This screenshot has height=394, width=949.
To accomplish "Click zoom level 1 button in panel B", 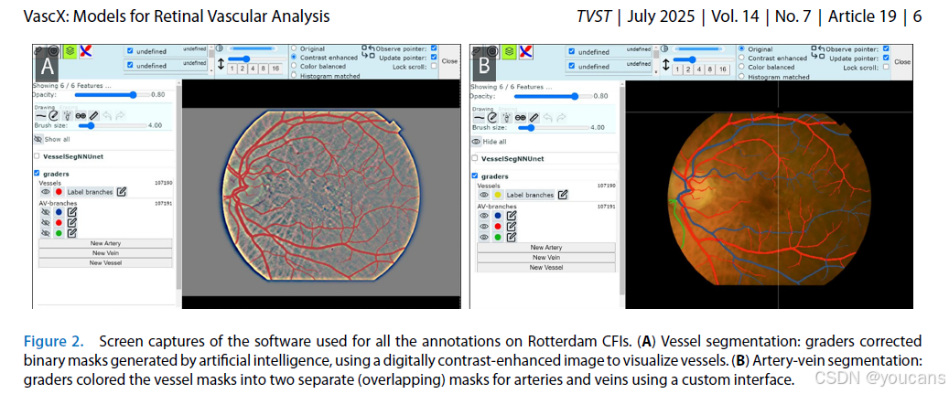I will coord(677,69).
